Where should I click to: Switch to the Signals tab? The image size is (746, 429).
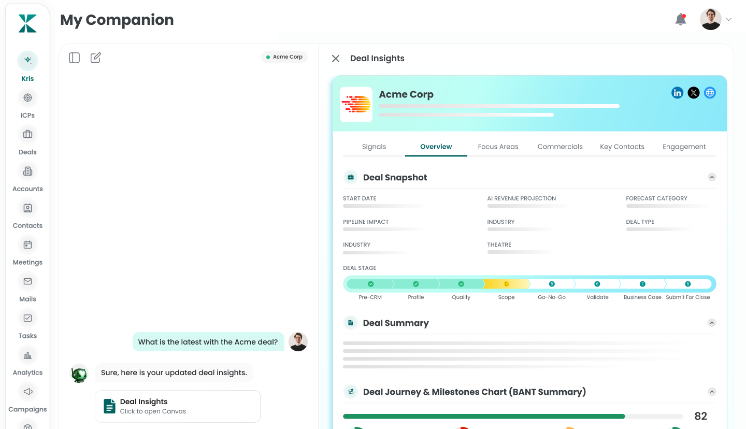(x=374, y=147)
